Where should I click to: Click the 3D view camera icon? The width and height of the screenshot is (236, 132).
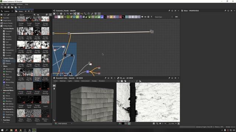pyautogui.click(x=54, y=85)
